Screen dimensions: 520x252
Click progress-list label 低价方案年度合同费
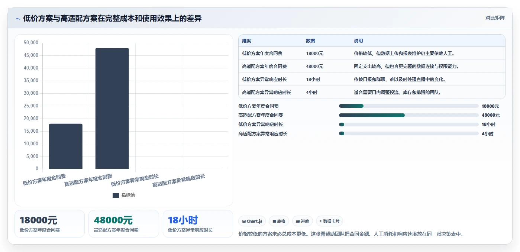[x=258, y=106]
